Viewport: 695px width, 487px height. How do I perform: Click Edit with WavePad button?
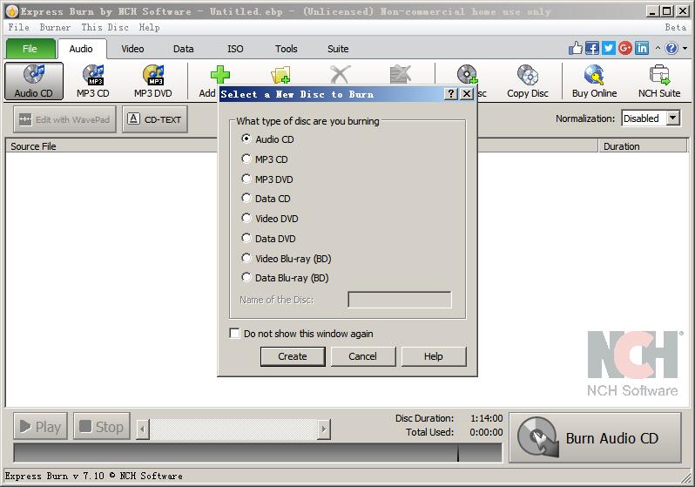64,118
